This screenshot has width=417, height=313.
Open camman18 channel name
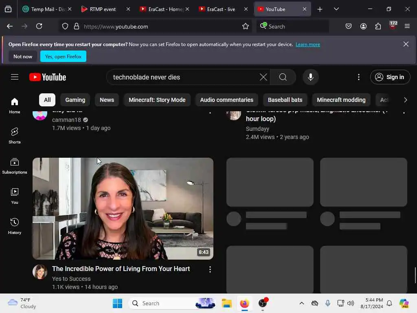[x=66, y=120]
